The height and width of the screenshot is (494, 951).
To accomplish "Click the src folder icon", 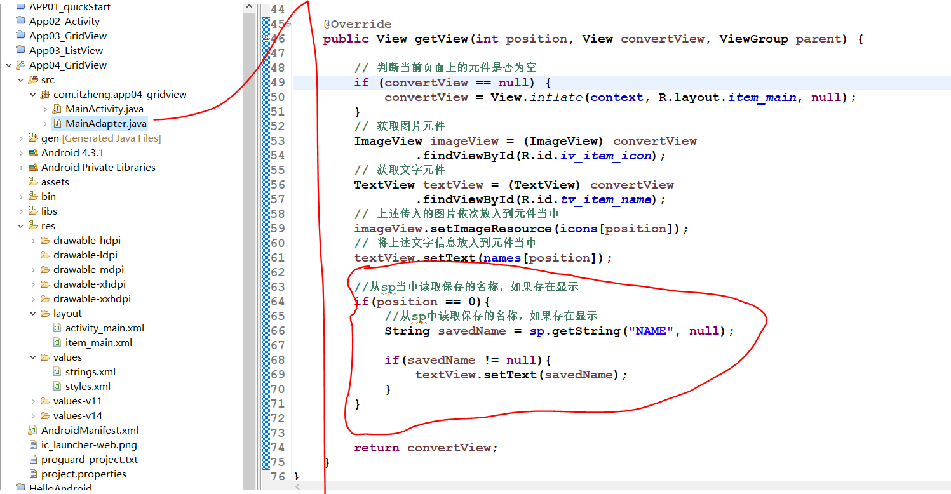I will coord(33,80).
